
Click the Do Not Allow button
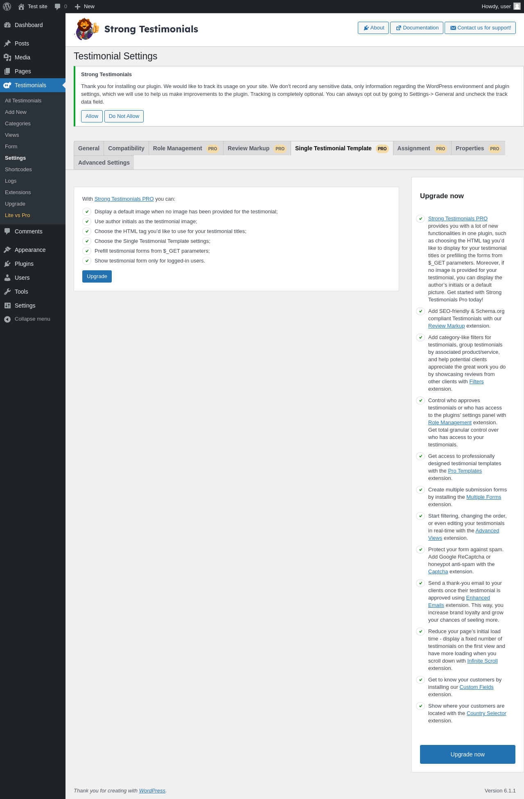coord(124,116)
